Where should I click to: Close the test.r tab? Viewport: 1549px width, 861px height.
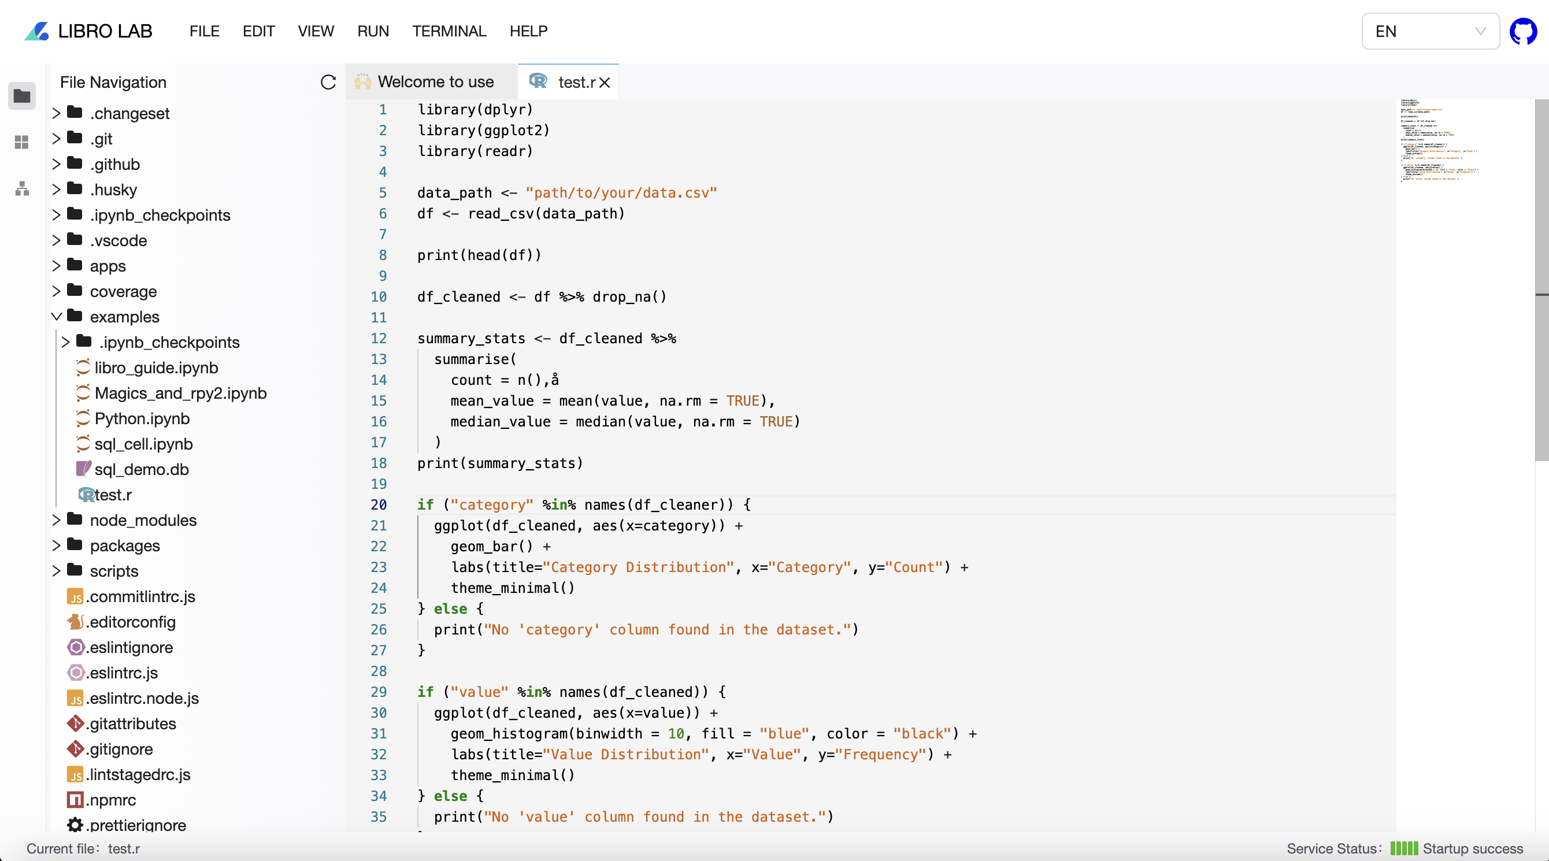point(605,83)
